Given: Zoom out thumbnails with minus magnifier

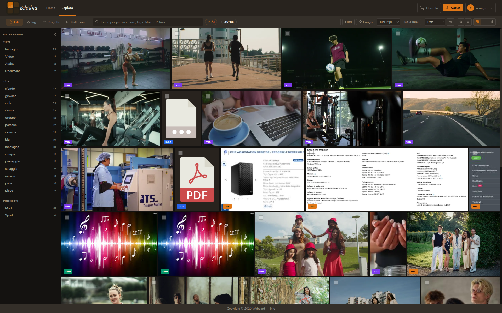Looking at the screenshot, I should (461, 22).
